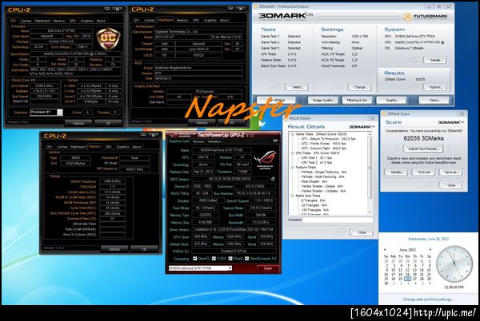Click the analog clock face
The width and height of the screenshot is (480, 321).
(454, 264)
